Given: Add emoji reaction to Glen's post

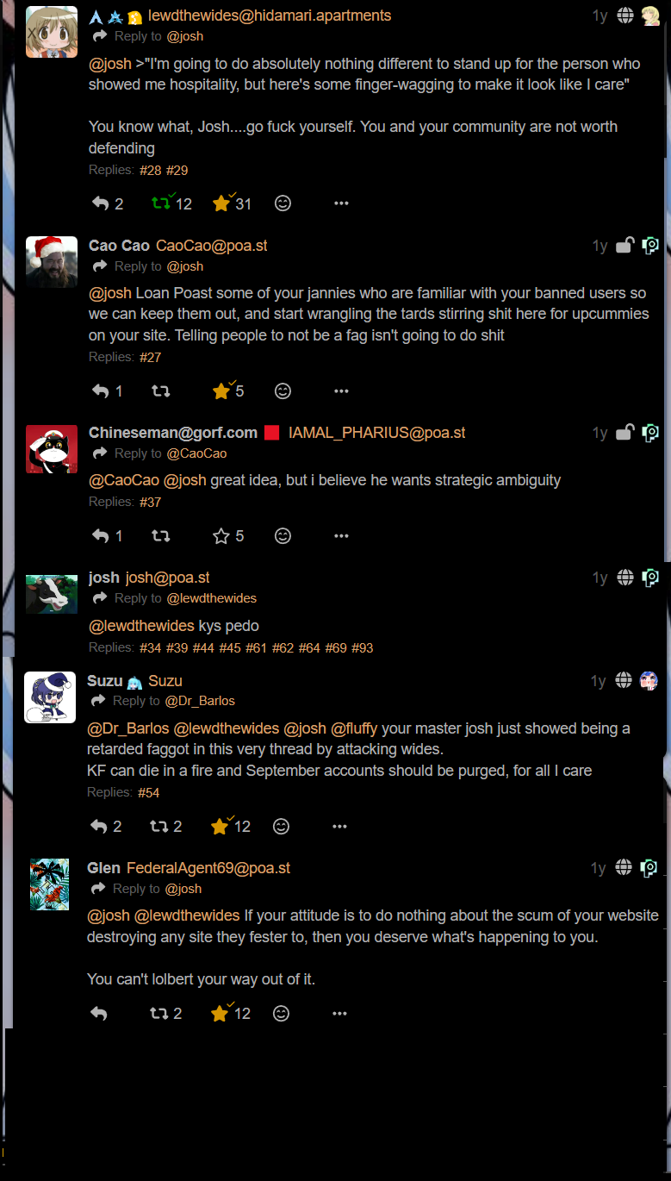Looking at the screenshot, I should (x=281, y=1014).
